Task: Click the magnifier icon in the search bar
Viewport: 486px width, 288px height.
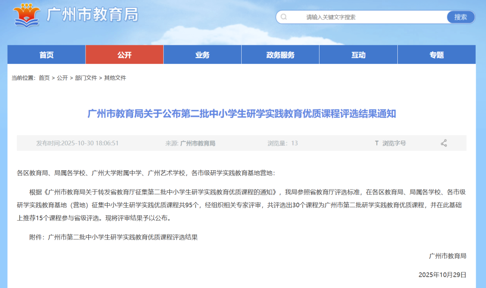Action: 284,17
